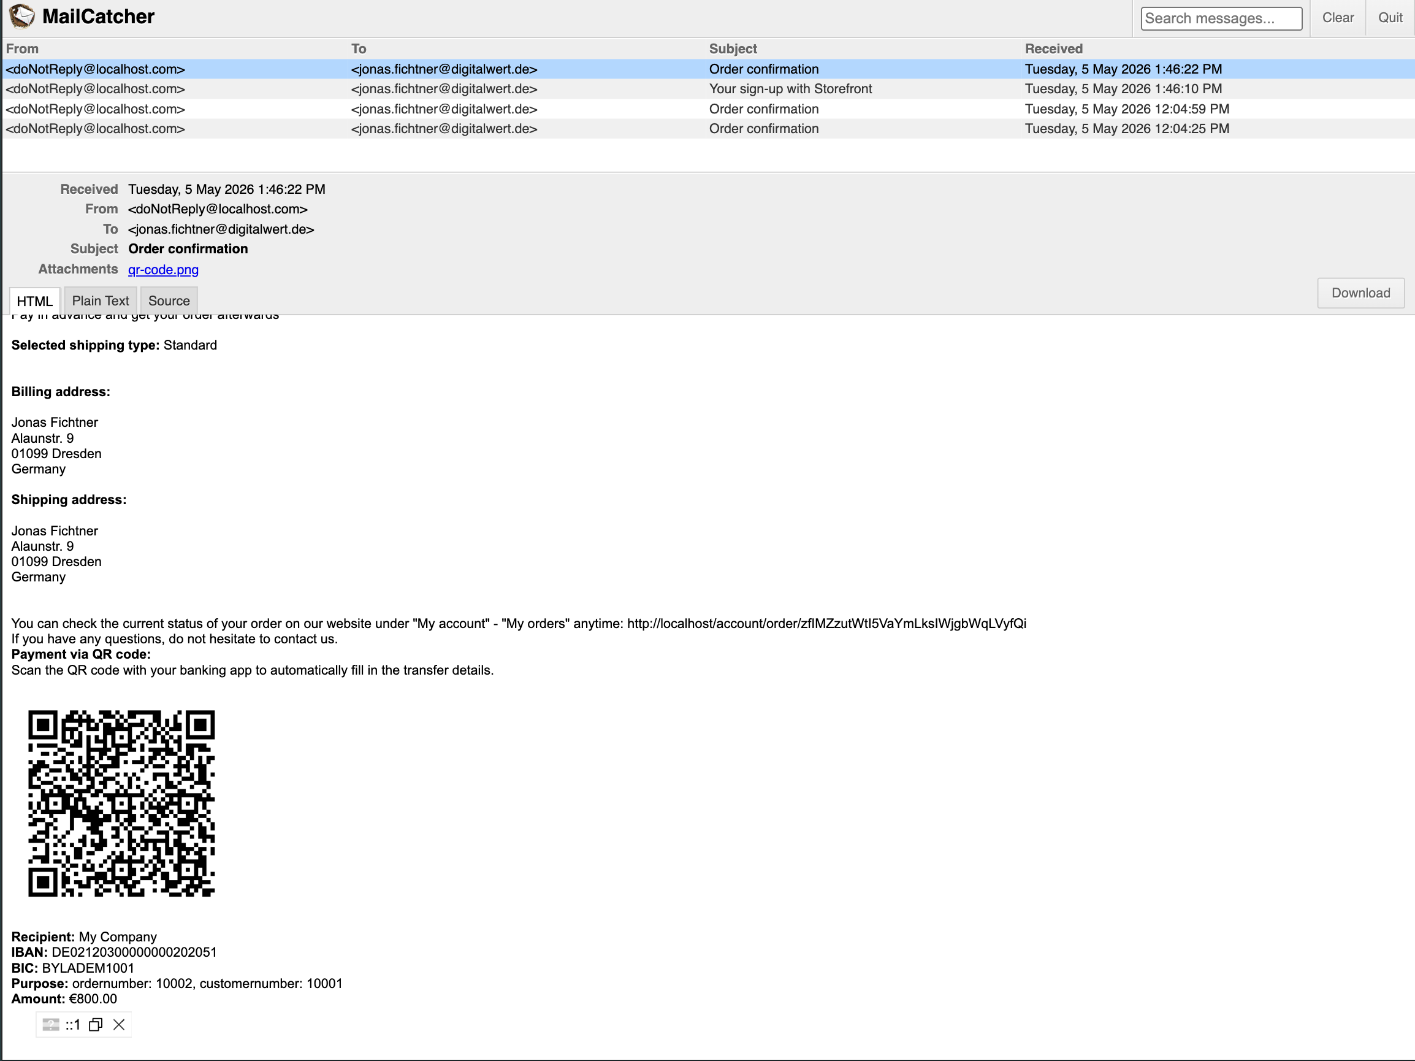Open the Download button
1415x1061 pixels.
point(1360,293)
